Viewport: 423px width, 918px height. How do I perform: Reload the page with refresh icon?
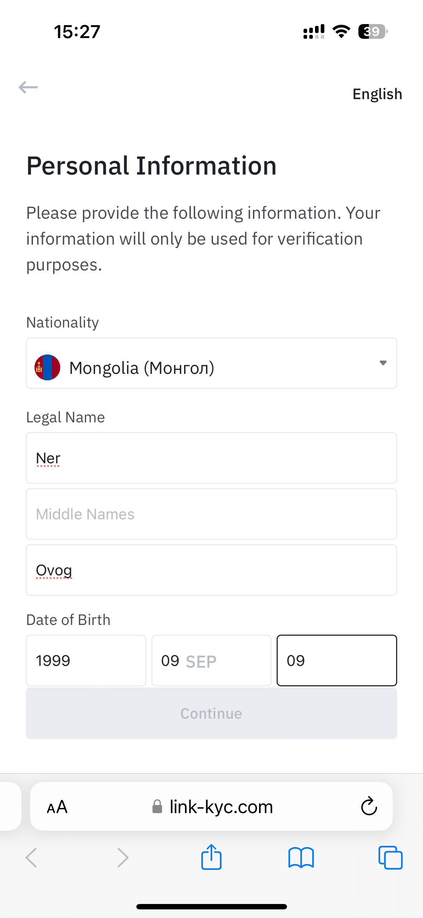tap(369, 807)
